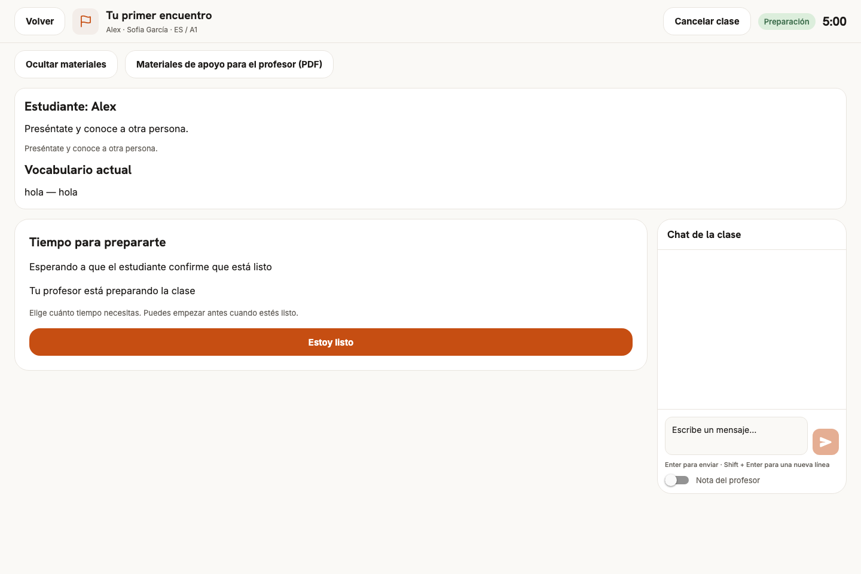Screen dimensions: 861x574
Task: Click the Preparación status badge
Action: click(786, 22)
